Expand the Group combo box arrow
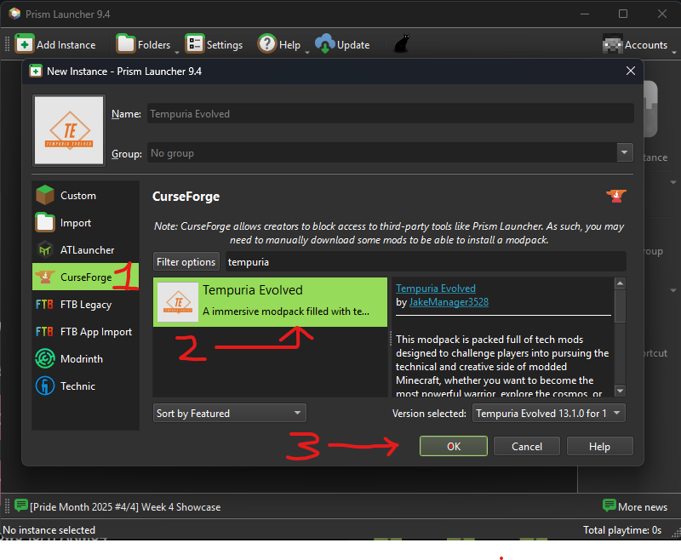The image size is (681, 560). (x=625, y=152)
